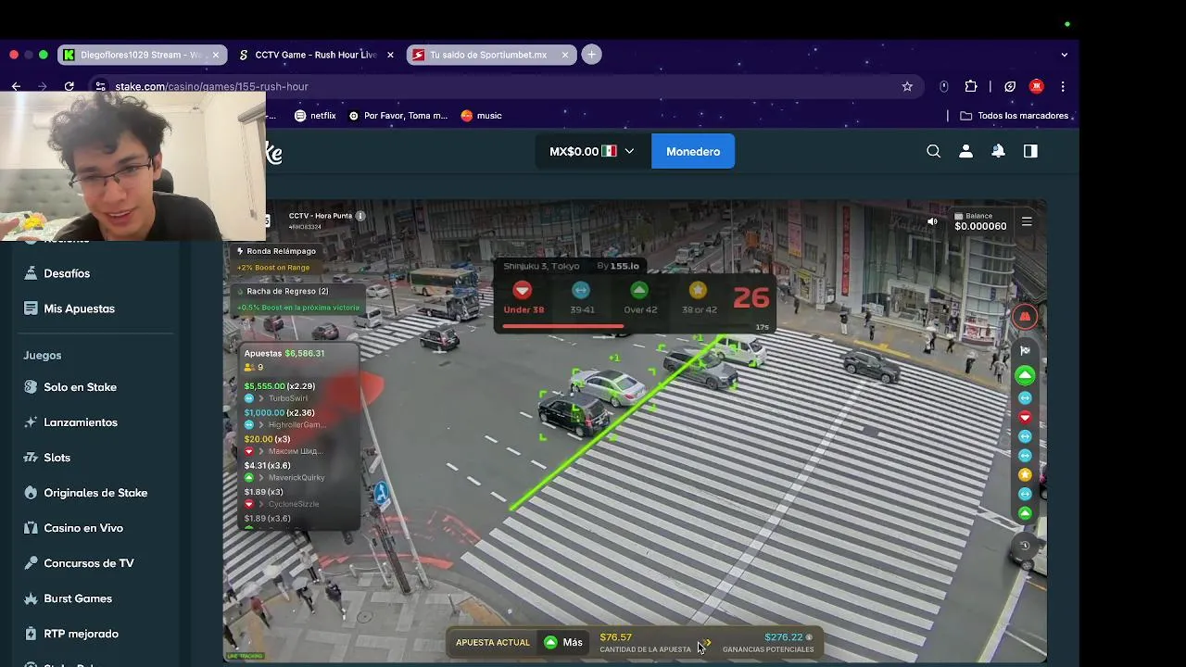Click the Balance $0.000060 display
The height and width of the screenshot is (667, 1186).
(980, 221)
